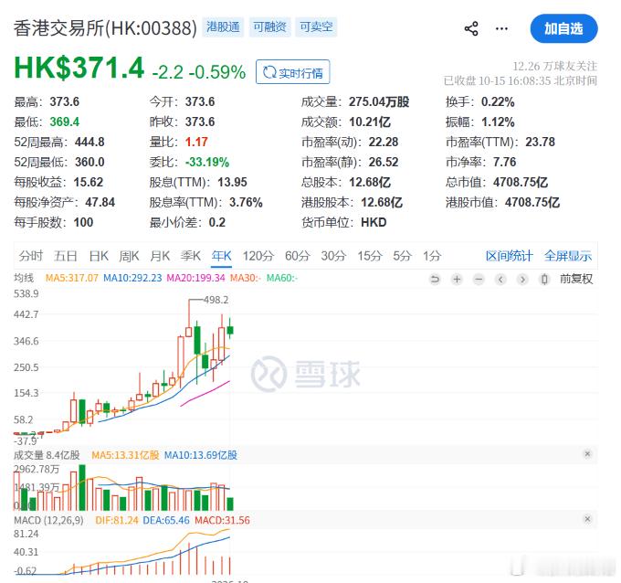
Task: Open the 季K chart tab
Action: coord(191,256)
